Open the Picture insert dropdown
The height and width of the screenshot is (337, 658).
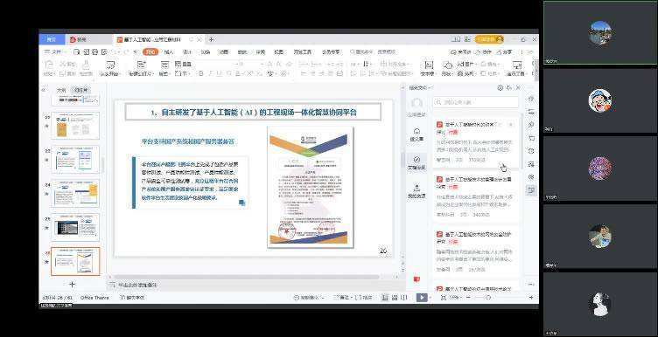[466, 64]
